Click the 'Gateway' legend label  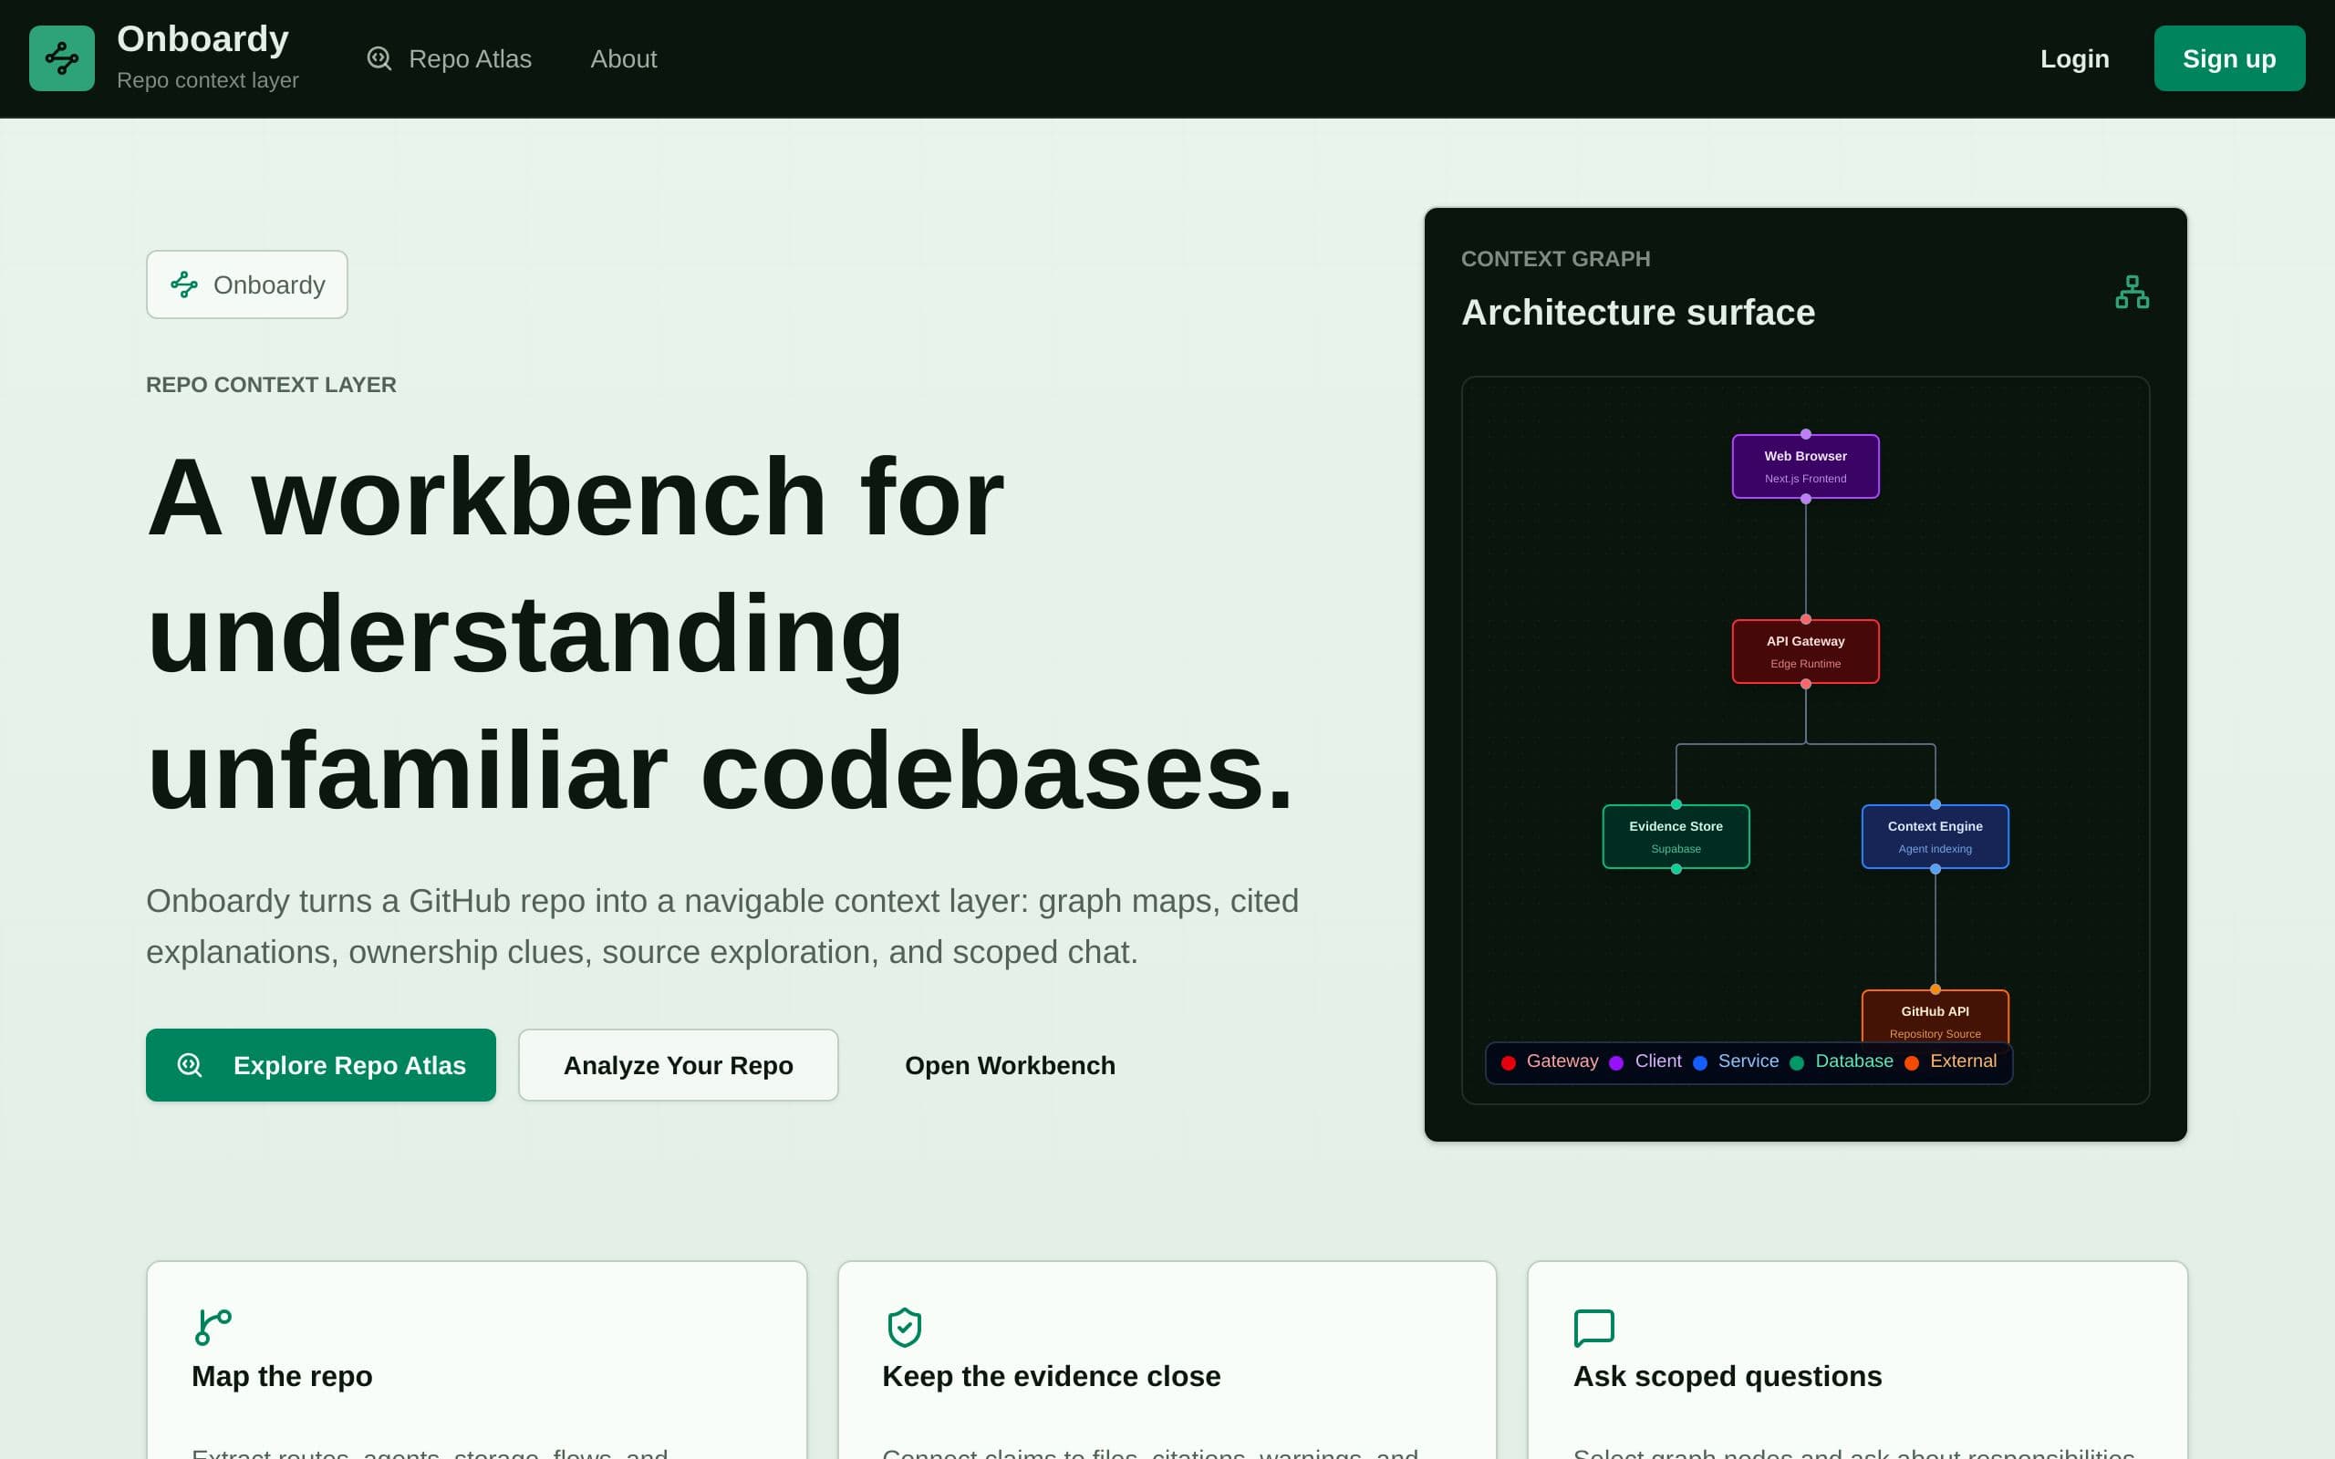(1562, 1061)
